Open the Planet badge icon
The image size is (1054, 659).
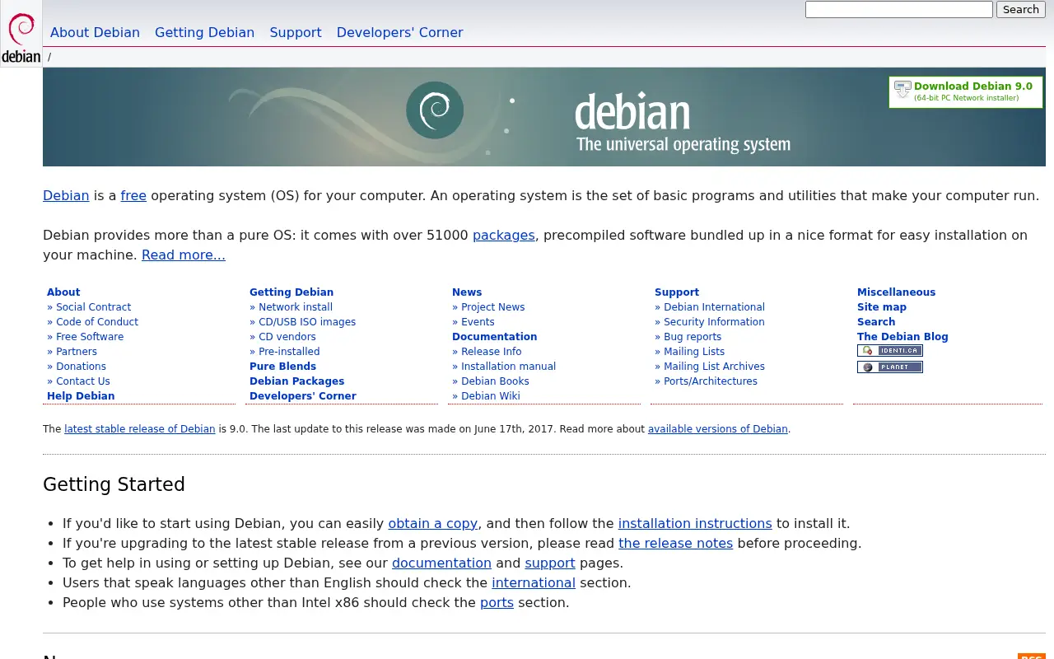[889, 367]
